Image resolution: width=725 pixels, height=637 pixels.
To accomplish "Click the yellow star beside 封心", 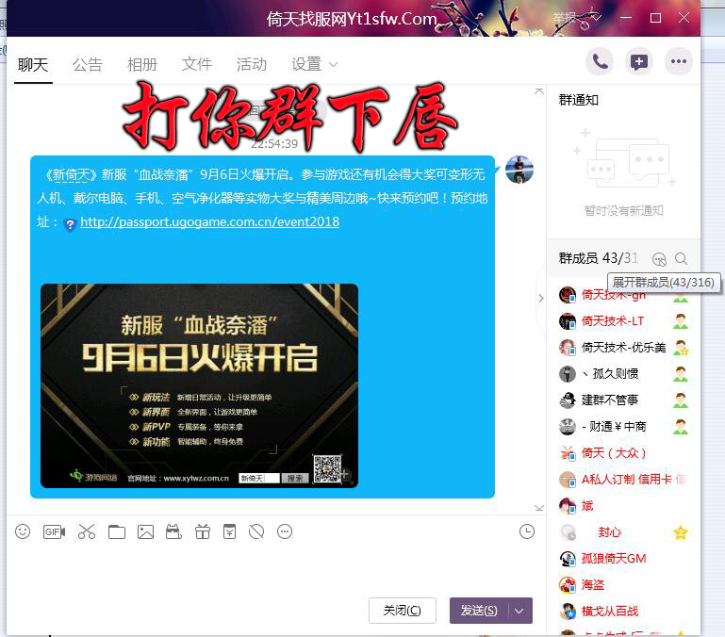I will (x=680, y=532).
